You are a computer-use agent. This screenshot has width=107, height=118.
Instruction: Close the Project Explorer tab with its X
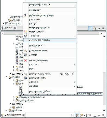(x=23, y=115)
